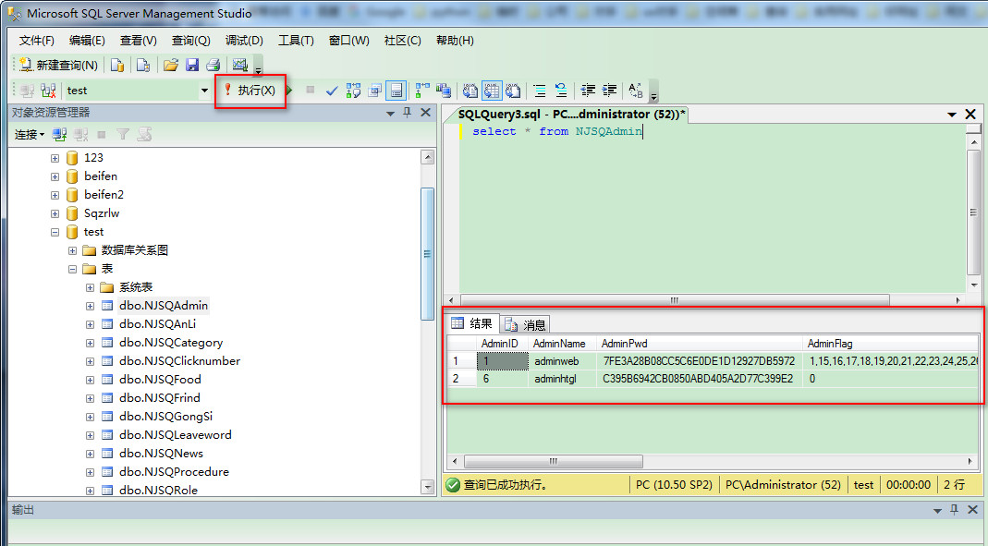Image resolution: width=988 pixels, height=546 pixels.
Task: Open the database dropdown showing test
Action: coord(204,91)
